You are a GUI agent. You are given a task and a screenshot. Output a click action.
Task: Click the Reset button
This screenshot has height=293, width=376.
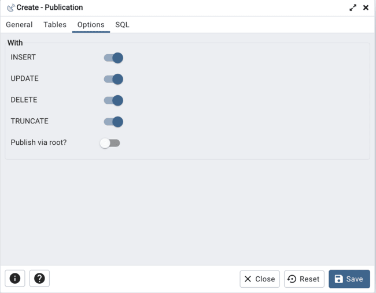coord(304,279)
